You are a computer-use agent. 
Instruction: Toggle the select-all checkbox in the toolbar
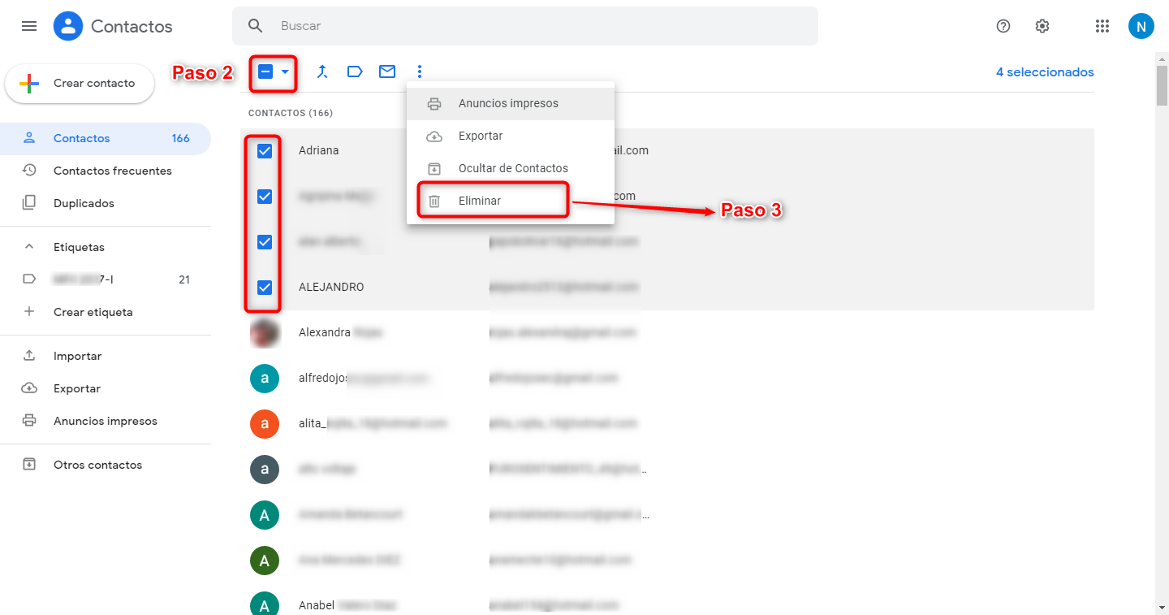click(265, 71)
